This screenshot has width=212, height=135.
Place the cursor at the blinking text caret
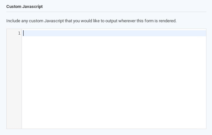tap(23, 33)
